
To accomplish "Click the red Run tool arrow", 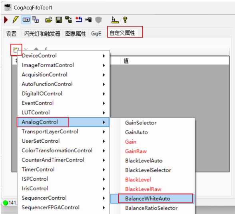I will point(6,20).
